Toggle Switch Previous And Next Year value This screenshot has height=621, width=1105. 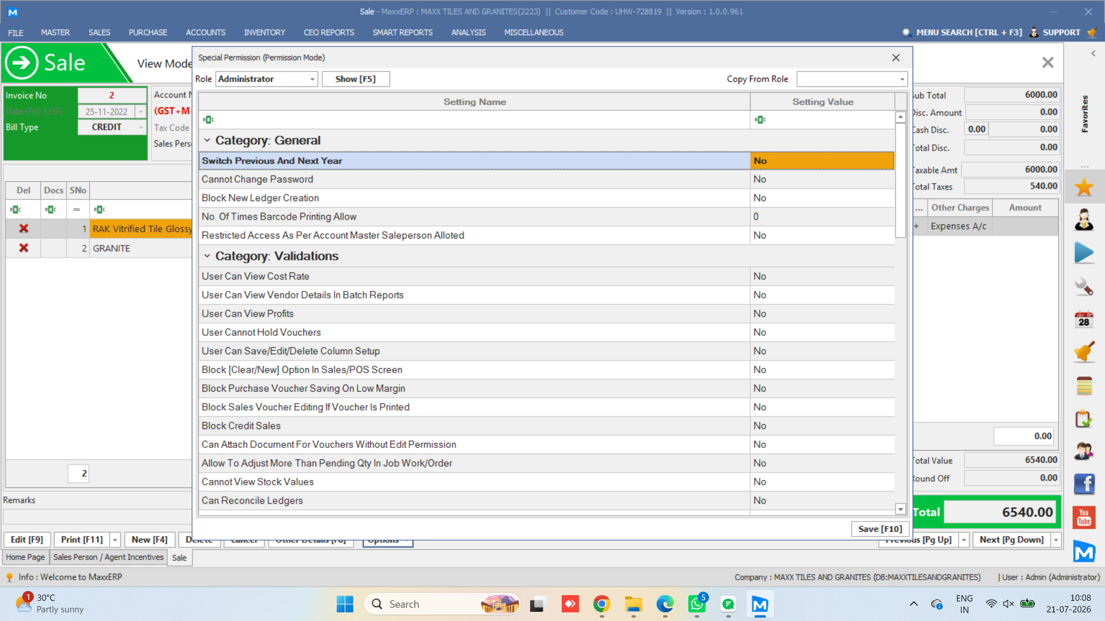click(822, 161)
